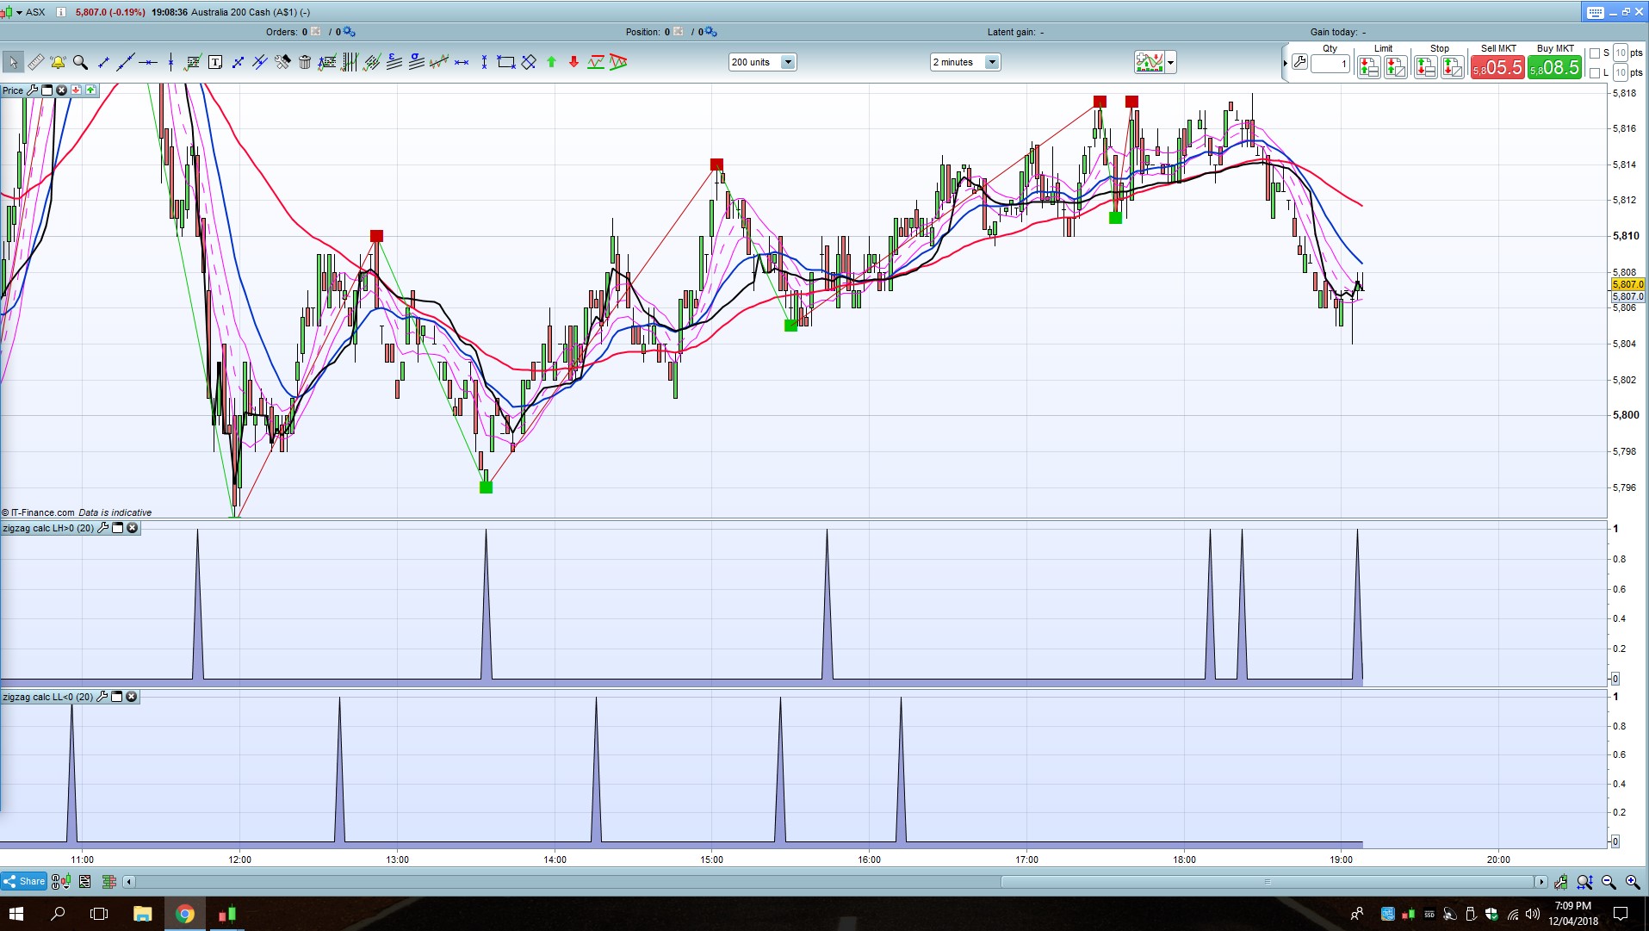
Task: Open the on-screen keyboard icon
Action: pyautogui.click(x=1596, y=12)
